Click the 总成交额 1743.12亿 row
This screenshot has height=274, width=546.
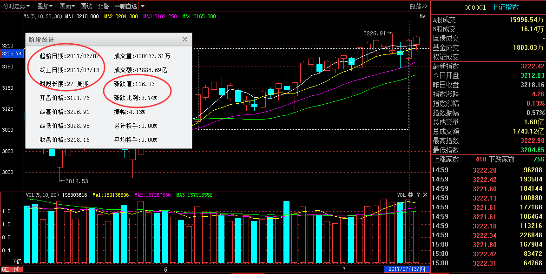click(x=488, y=132)
